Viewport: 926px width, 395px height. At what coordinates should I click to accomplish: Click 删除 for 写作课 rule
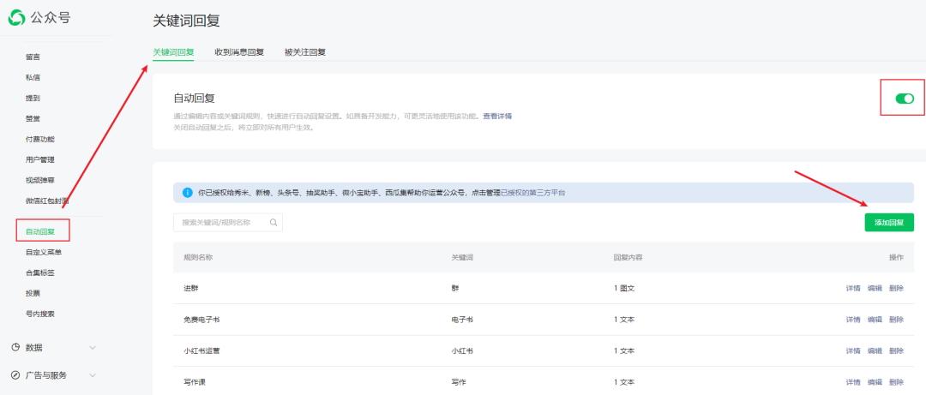[897, 382]
